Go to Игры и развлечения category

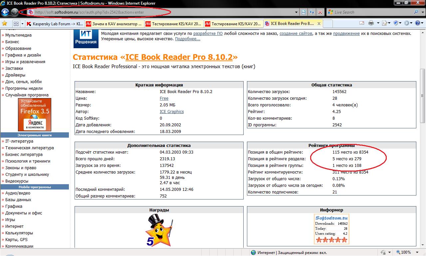pyautogui.click(x=25, y=62)
